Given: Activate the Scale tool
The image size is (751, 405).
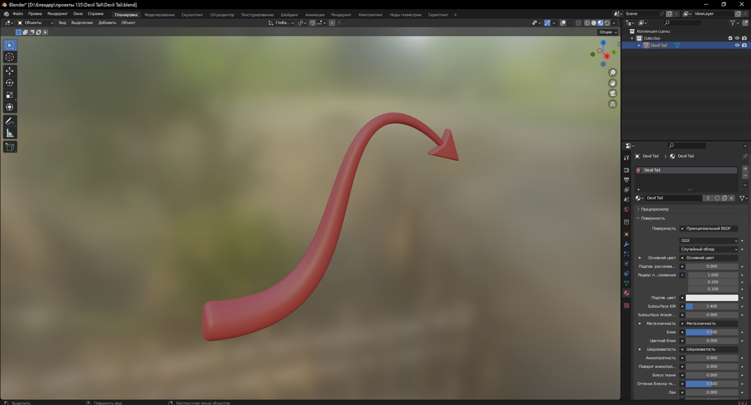Looking at the screenshot, I should click(x=10, y=95).
